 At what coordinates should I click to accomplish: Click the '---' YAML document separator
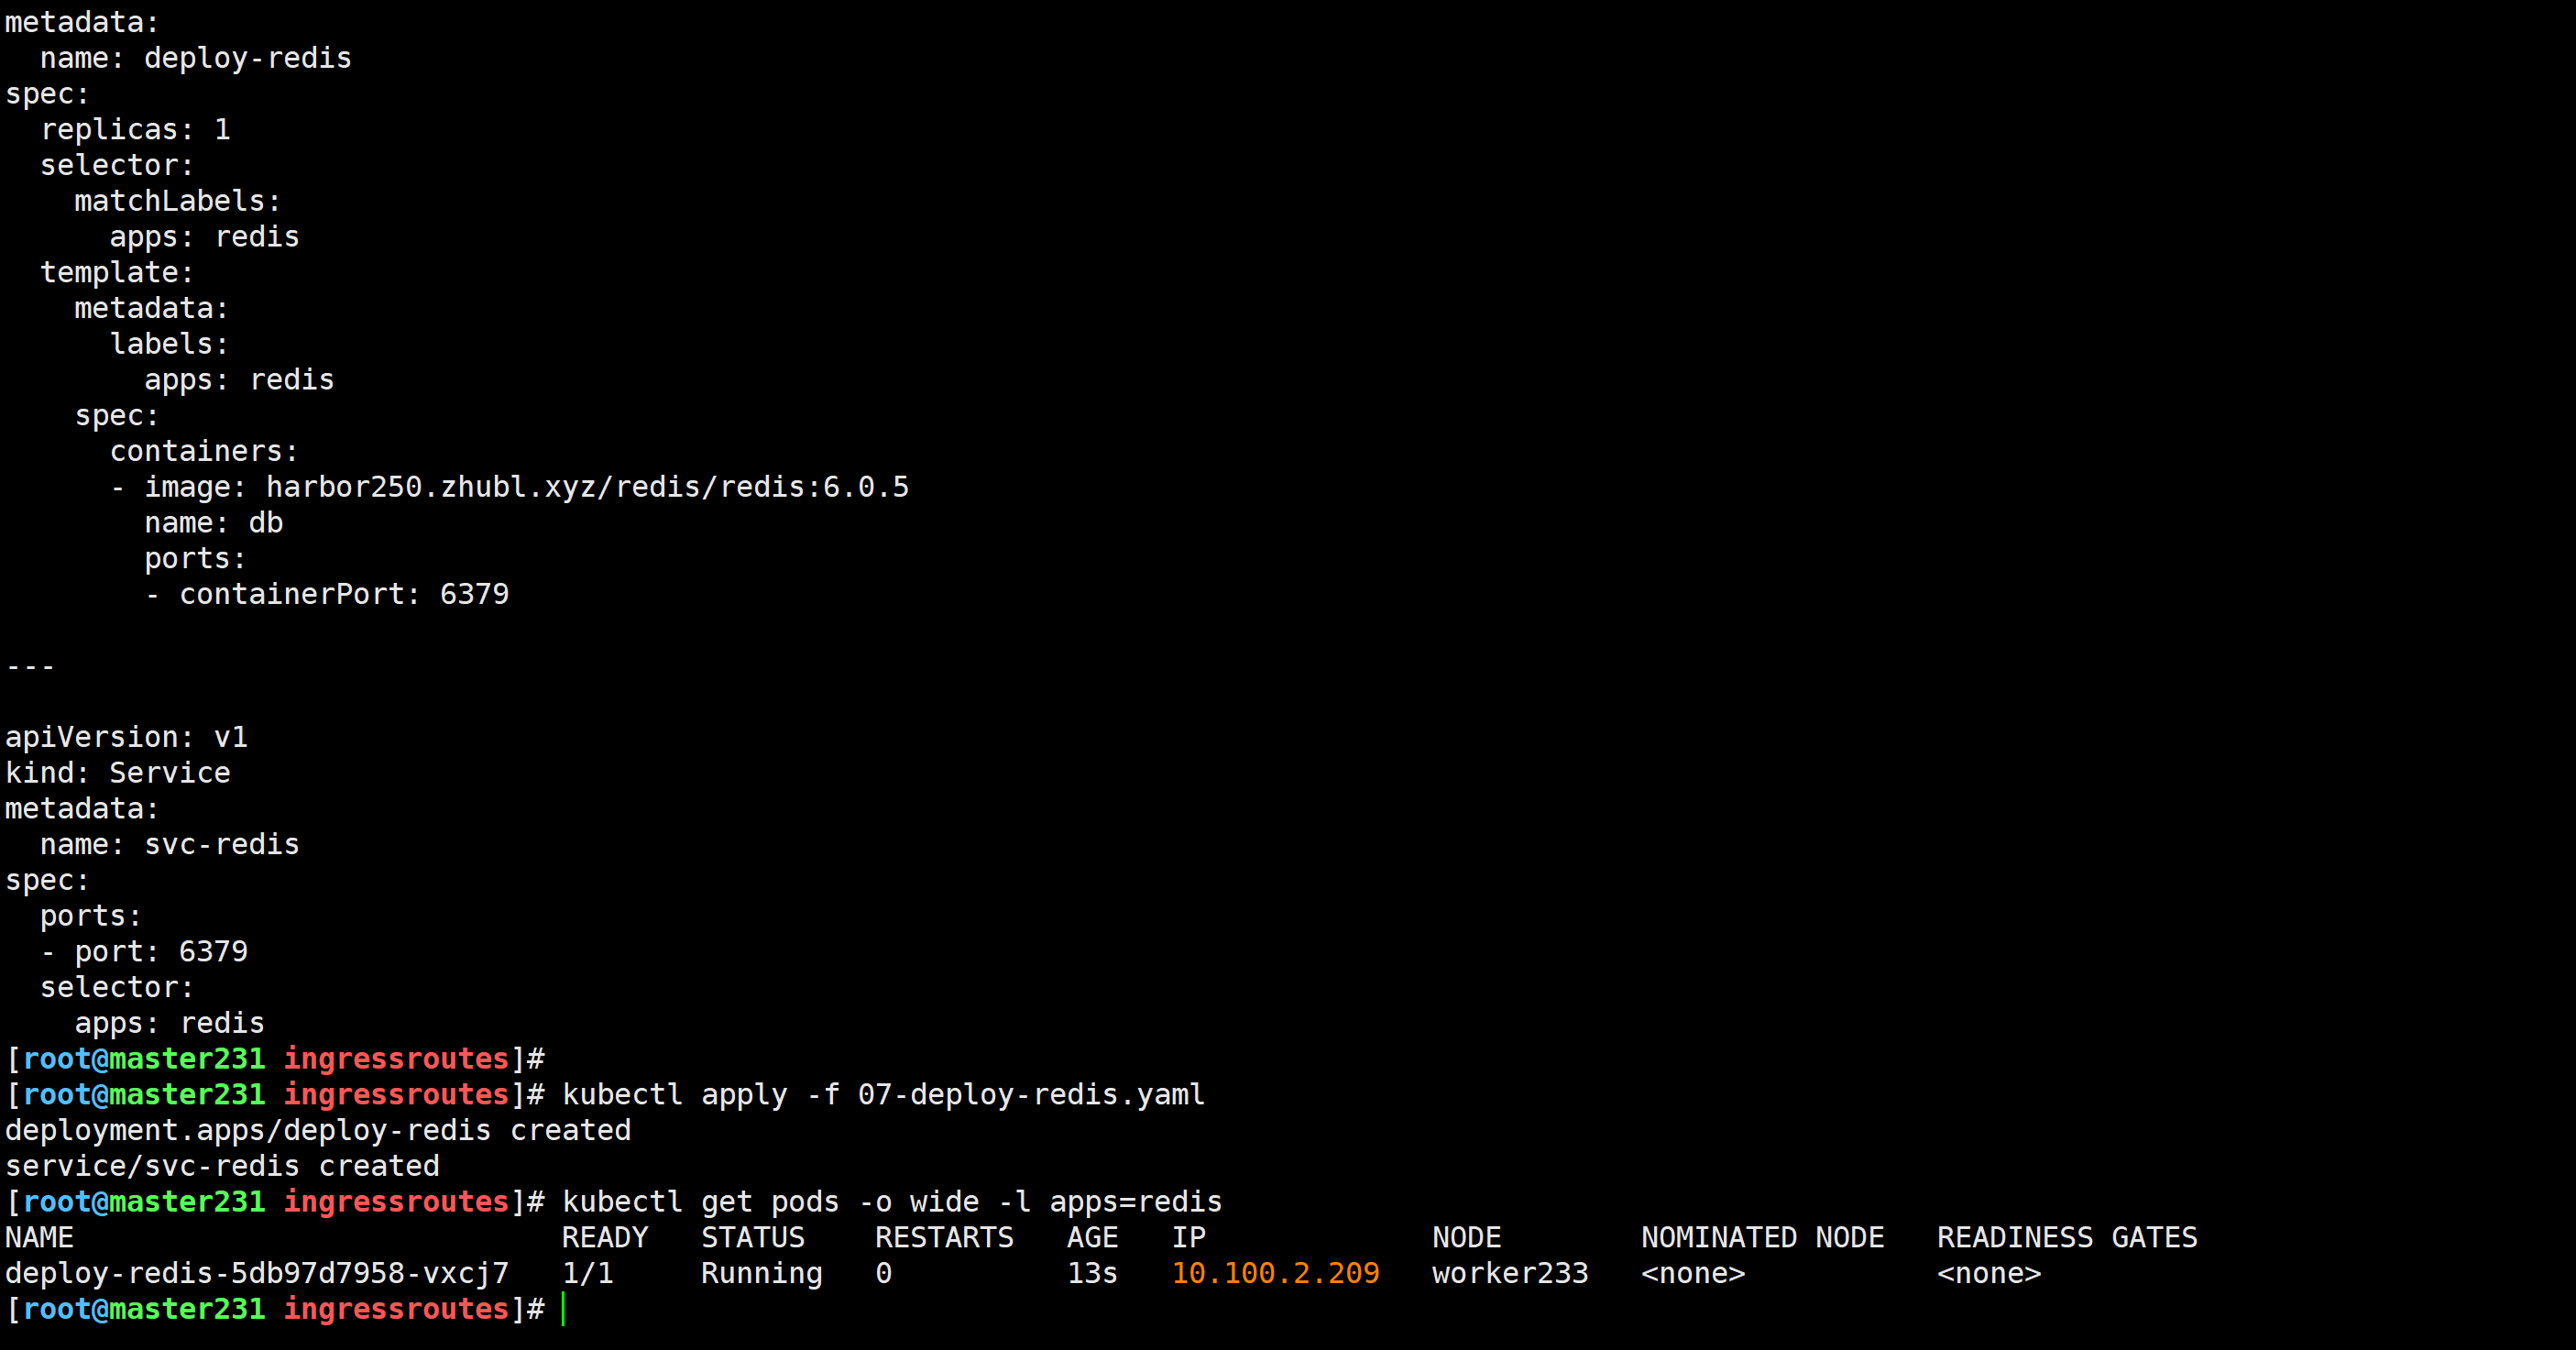(x=30, y=666)
